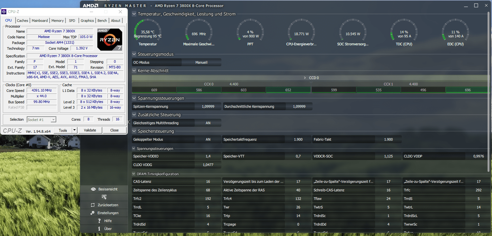492x236 pixels.
Task: Open the Mainboard tab in CPU-Z
Action: tap(40, 21)
